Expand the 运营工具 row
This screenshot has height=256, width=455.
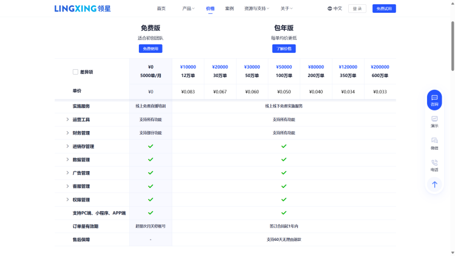pyautogui.click(x=67, y=120)
